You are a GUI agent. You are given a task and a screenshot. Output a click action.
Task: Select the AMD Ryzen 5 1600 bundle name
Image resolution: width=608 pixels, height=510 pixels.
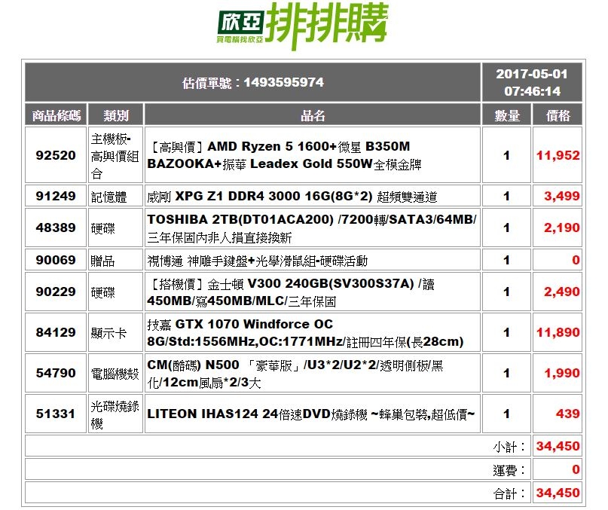point(284,155)
